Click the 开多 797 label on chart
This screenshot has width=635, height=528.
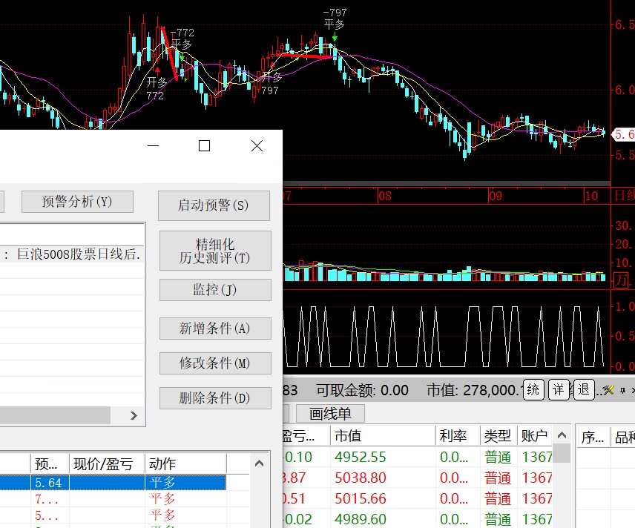pos(271,84)
